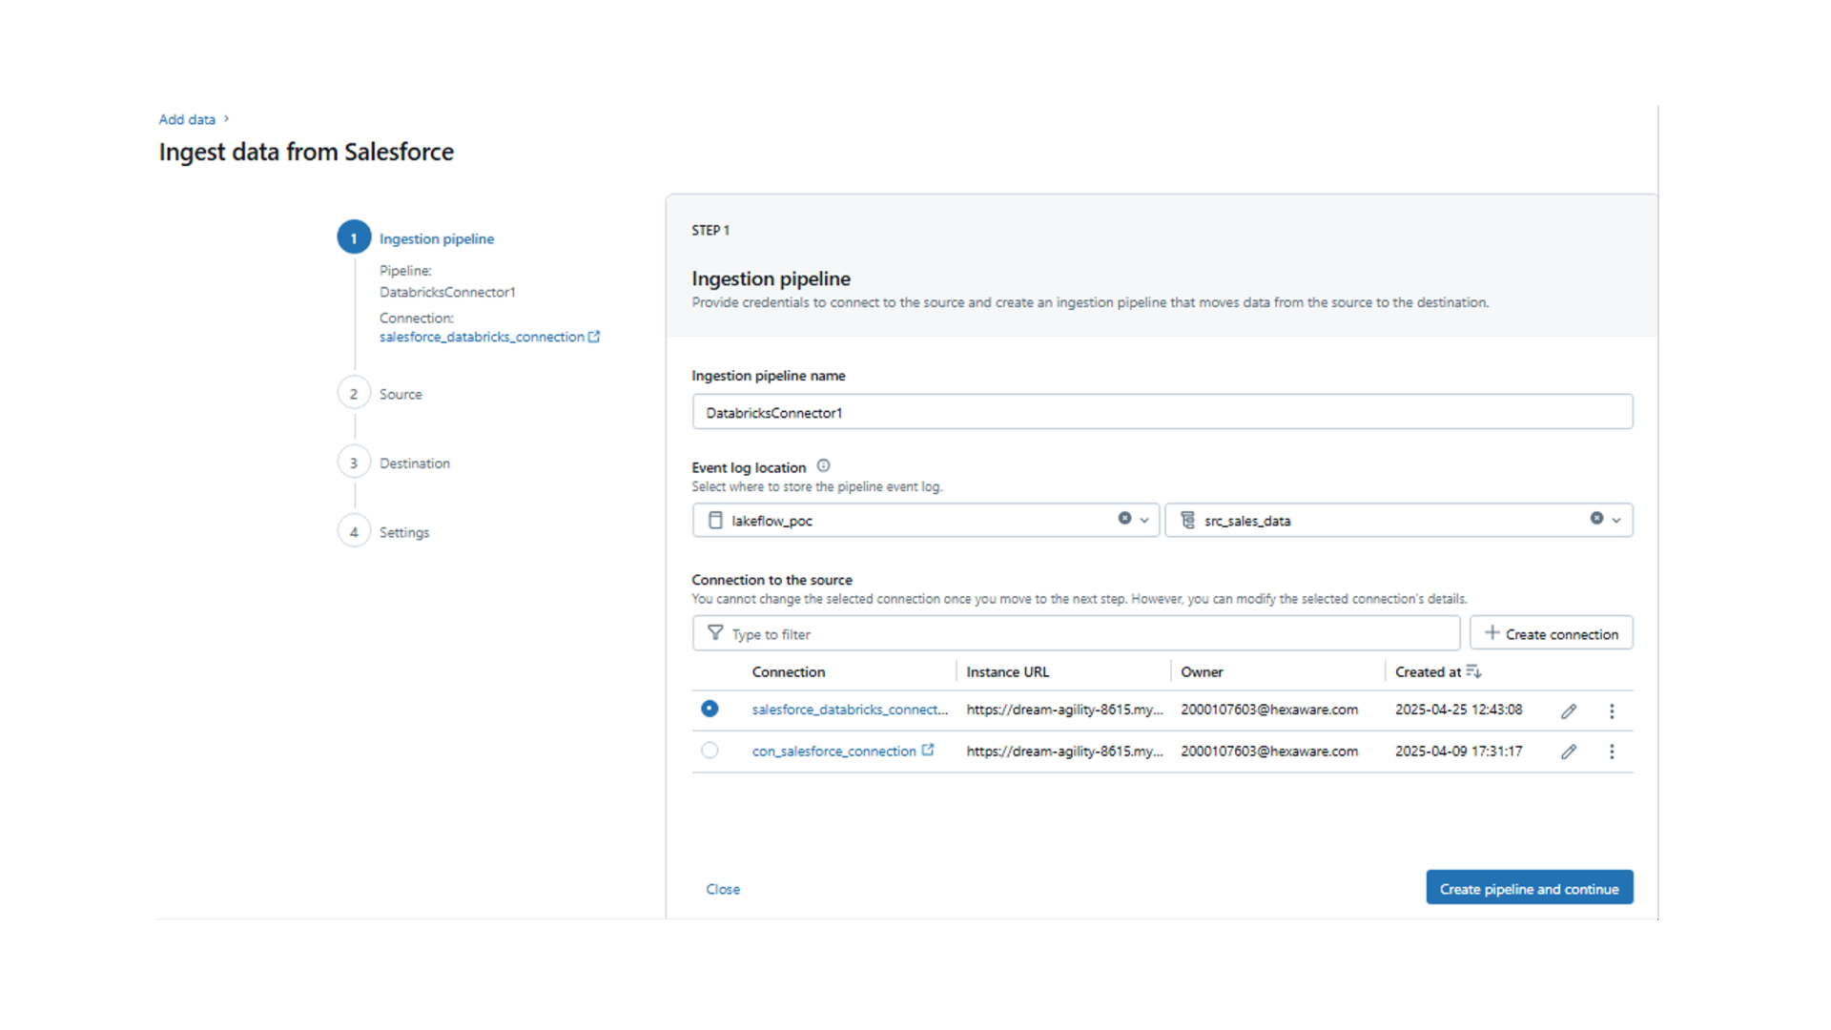Click the Close link
The height and width of the screenshot is (1030, 1831).
pyautogui.click(x=723, y=889)
